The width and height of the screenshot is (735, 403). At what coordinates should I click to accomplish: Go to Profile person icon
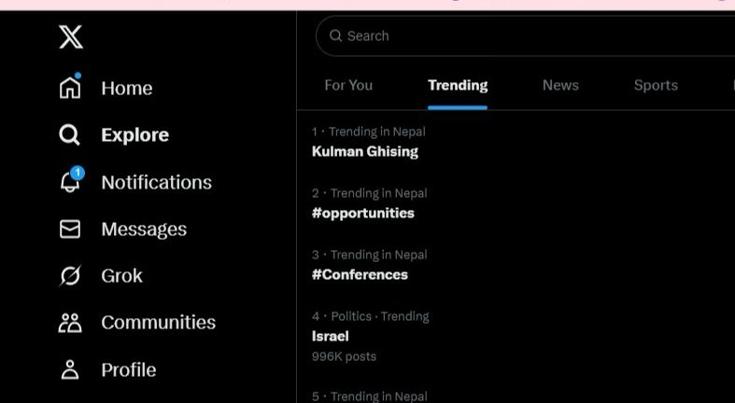pos(70,369)
